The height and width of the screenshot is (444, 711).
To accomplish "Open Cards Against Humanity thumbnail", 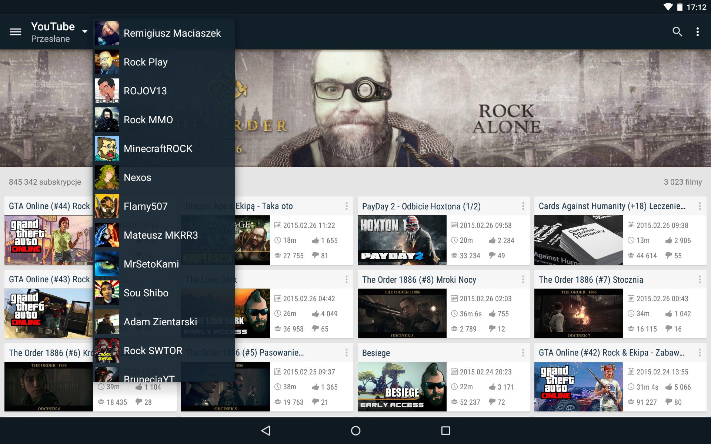I will pos(579,240).
